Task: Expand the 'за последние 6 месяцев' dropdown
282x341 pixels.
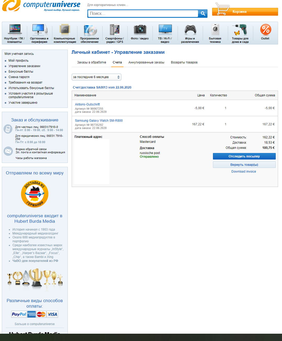Action: point(96,77)
